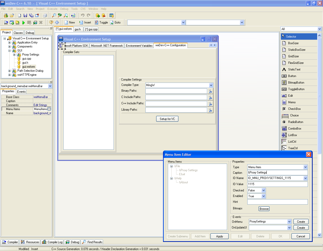Open the Checked dropdown showing False
323x251 pixels.
263,190
